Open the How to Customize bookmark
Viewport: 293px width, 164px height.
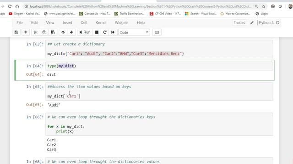point(235,14)
